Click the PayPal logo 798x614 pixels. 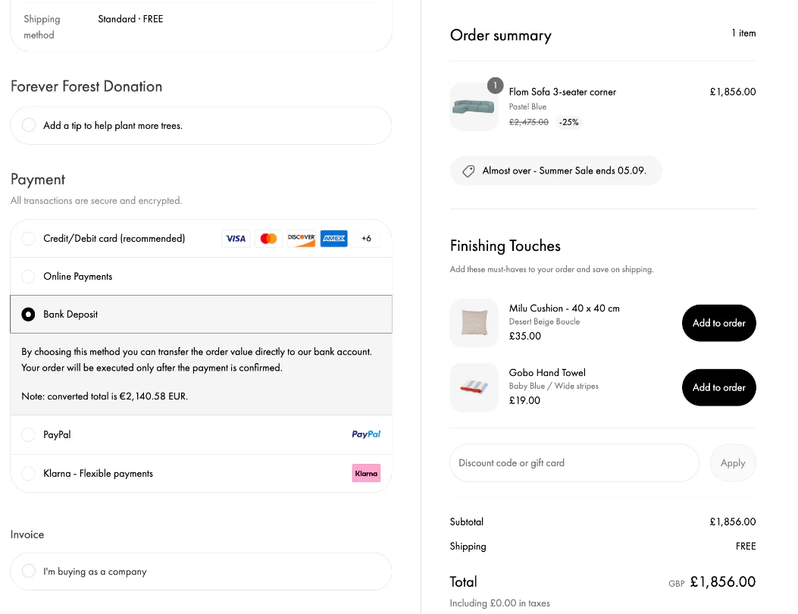click(366, 434)
